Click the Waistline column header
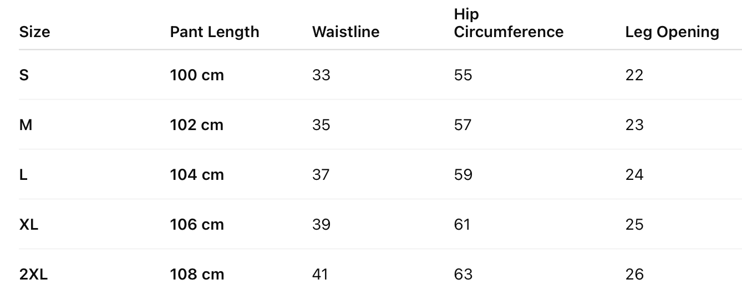This screenshot has width=742, height=300. [345, 32]
